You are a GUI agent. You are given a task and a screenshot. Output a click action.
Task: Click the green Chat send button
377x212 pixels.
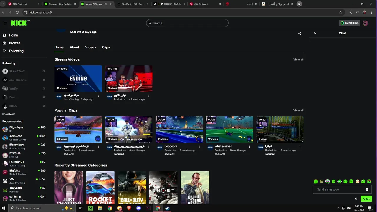pos(366,199)
